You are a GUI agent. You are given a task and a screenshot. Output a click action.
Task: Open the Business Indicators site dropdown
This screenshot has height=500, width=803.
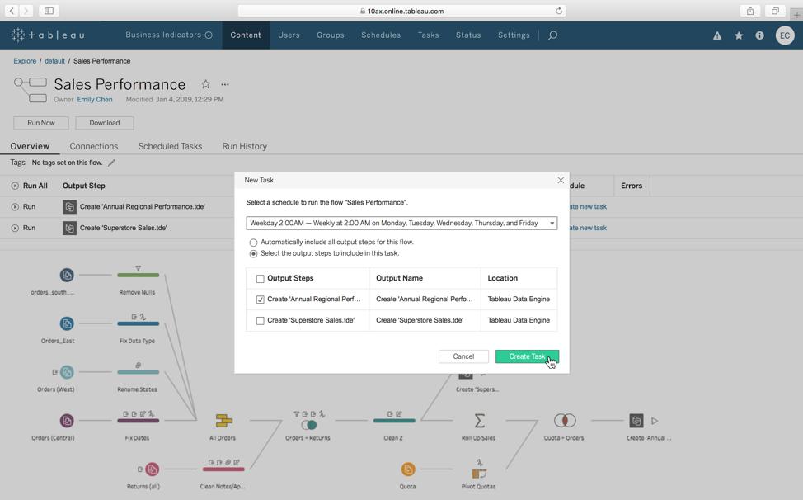168,35
